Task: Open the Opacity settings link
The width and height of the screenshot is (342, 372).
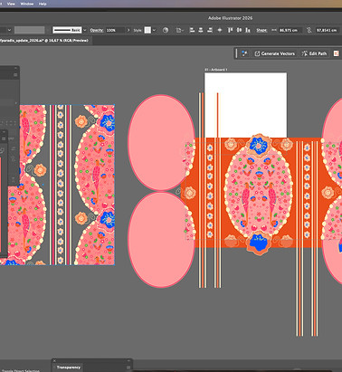Action: pos(97,30)
